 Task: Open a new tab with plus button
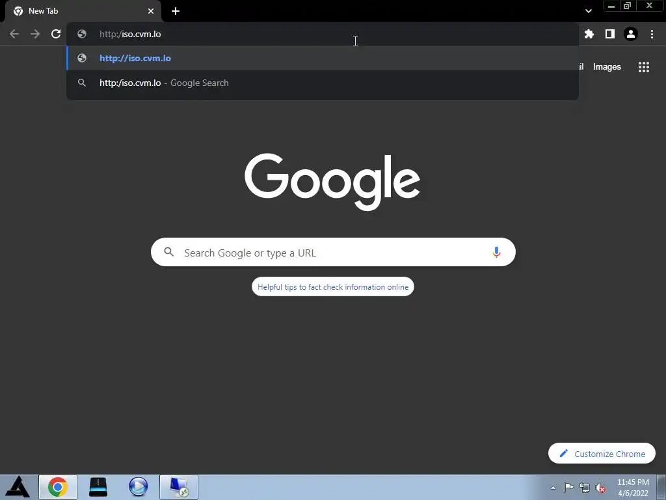[x=176, y=11]
